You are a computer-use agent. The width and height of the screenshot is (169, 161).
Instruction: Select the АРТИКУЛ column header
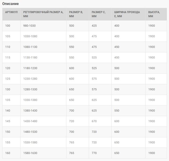pos(11,12)
